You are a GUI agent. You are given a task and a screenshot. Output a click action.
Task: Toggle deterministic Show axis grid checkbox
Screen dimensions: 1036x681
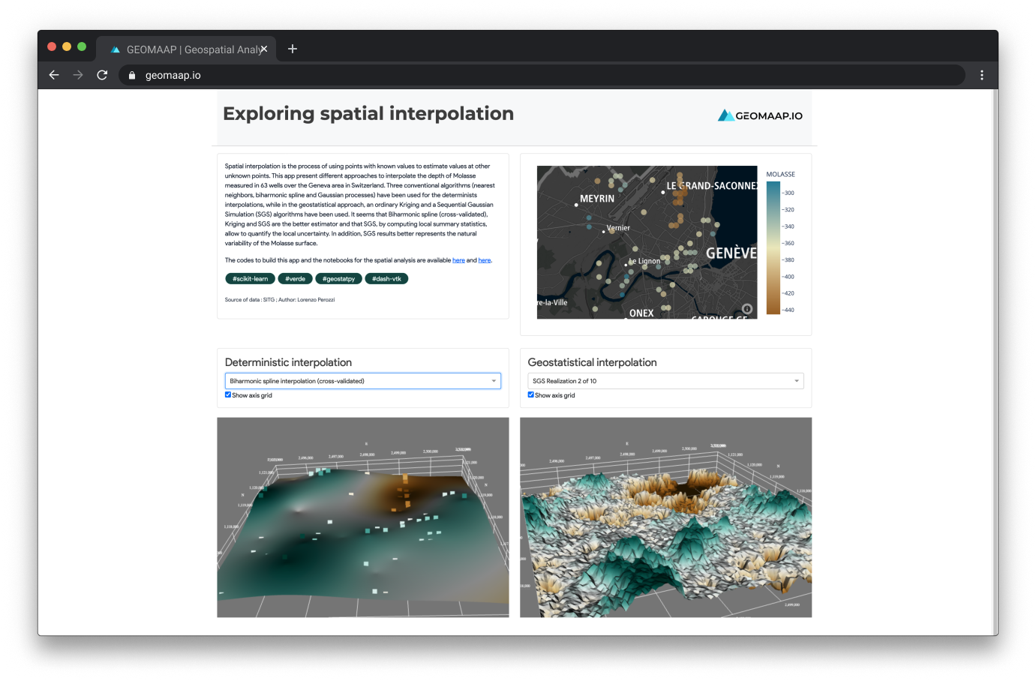[228, 394]
